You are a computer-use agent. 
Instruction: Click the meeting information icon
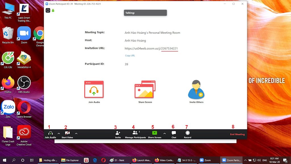(x=48, y=10)
